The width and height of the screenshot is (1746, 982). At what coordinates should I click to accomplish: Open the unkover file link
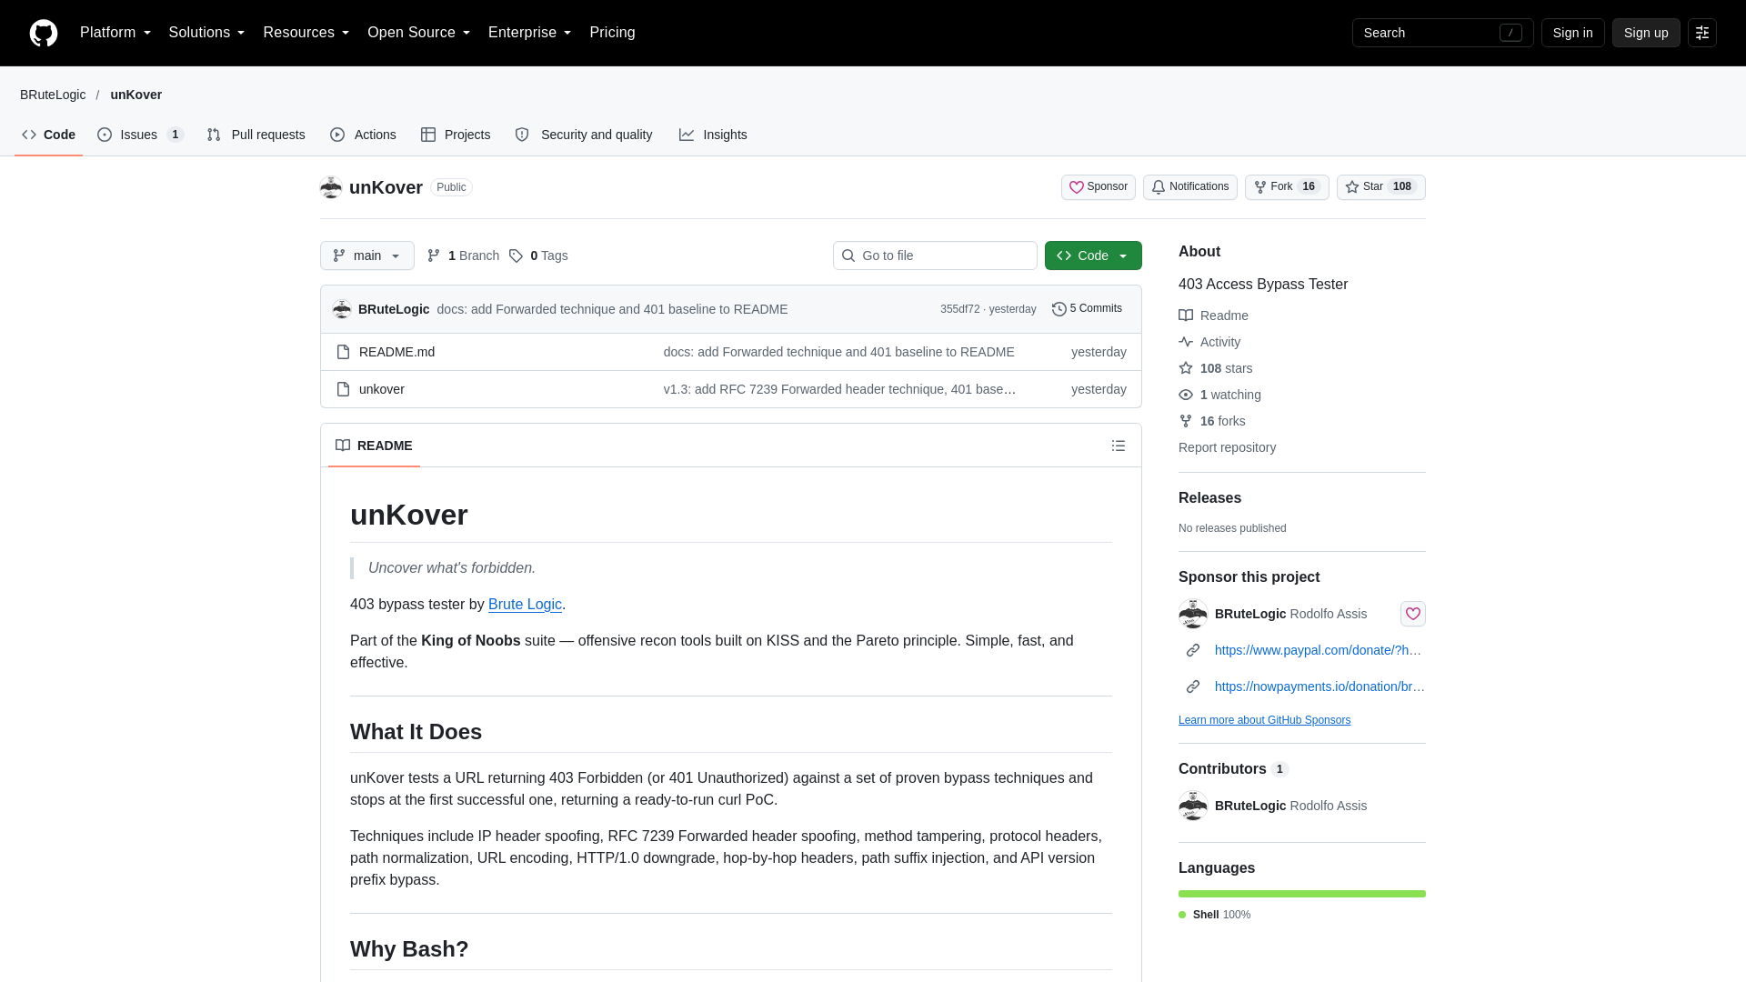pos(382,389)
